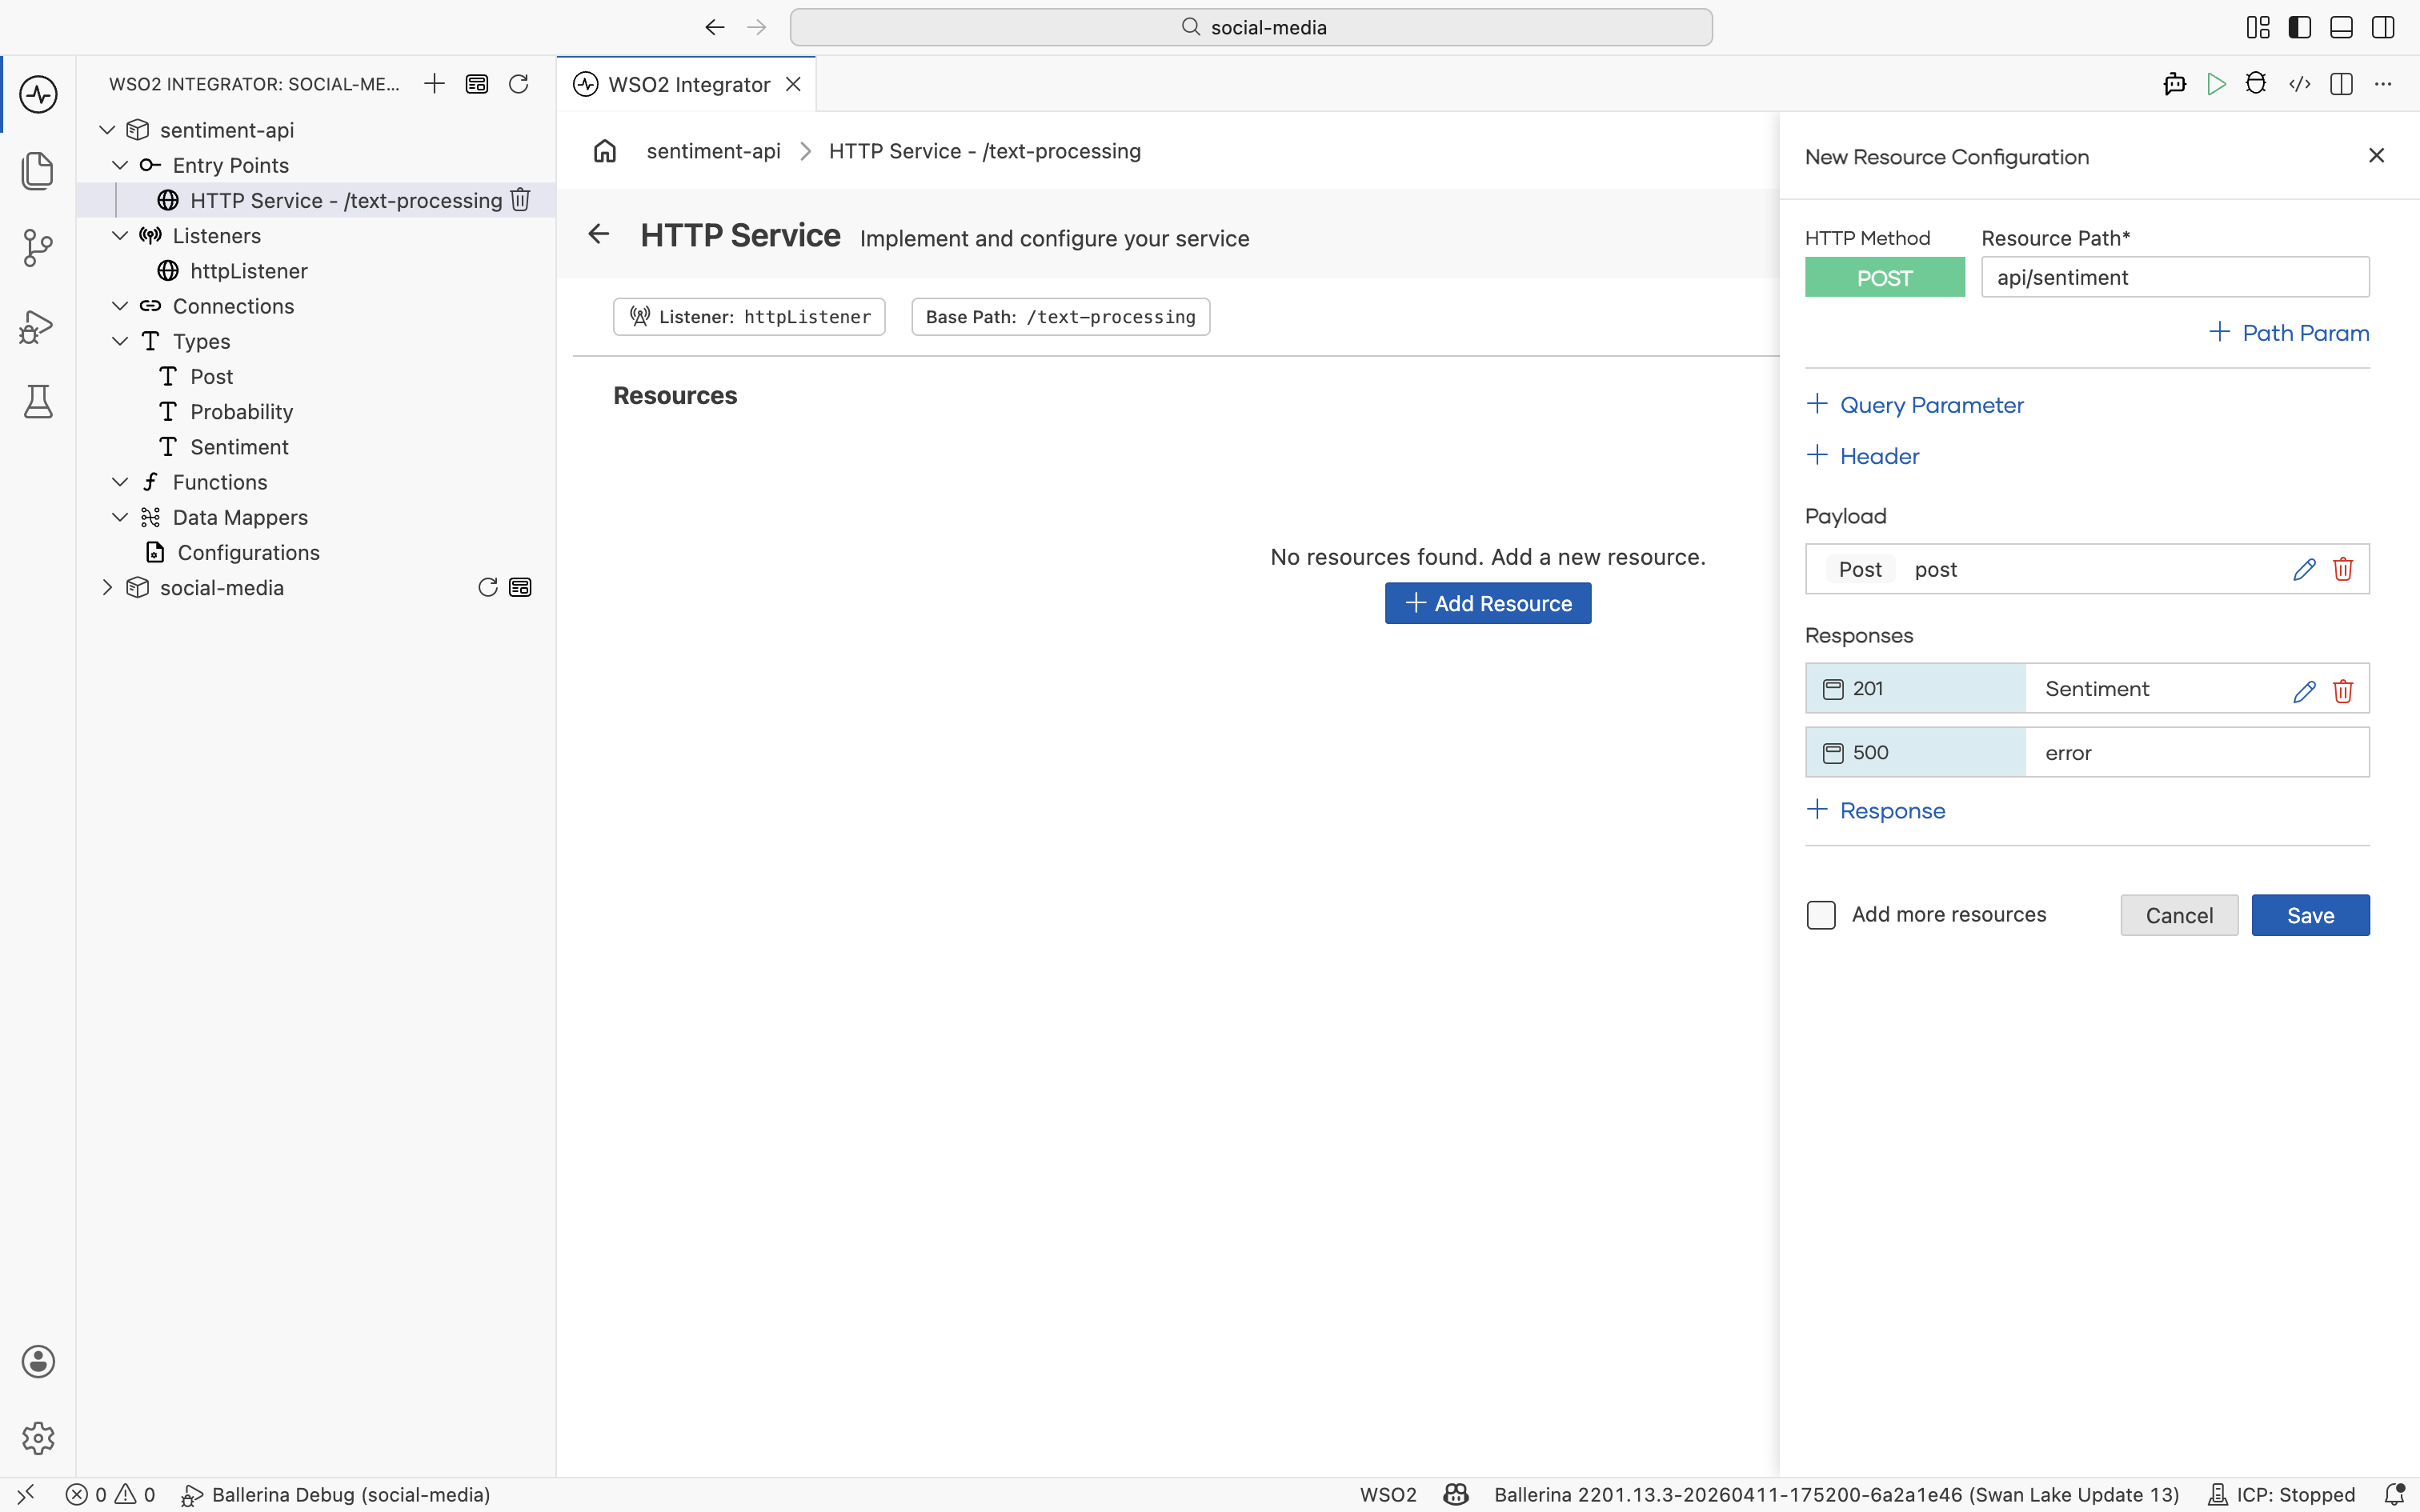The height and width of the screenshot is (1512, 2420).
Task: Collapse the Entry Points node
Action: [x=120, y=165]
